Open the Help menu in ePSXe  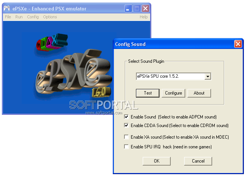[x=143, y=17]
